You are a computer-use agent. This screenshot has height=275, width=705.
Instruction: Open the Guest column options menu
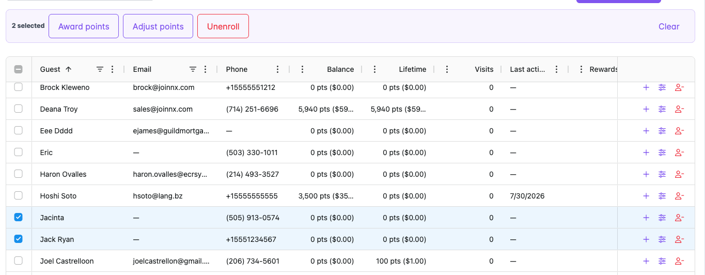[113, 69]
